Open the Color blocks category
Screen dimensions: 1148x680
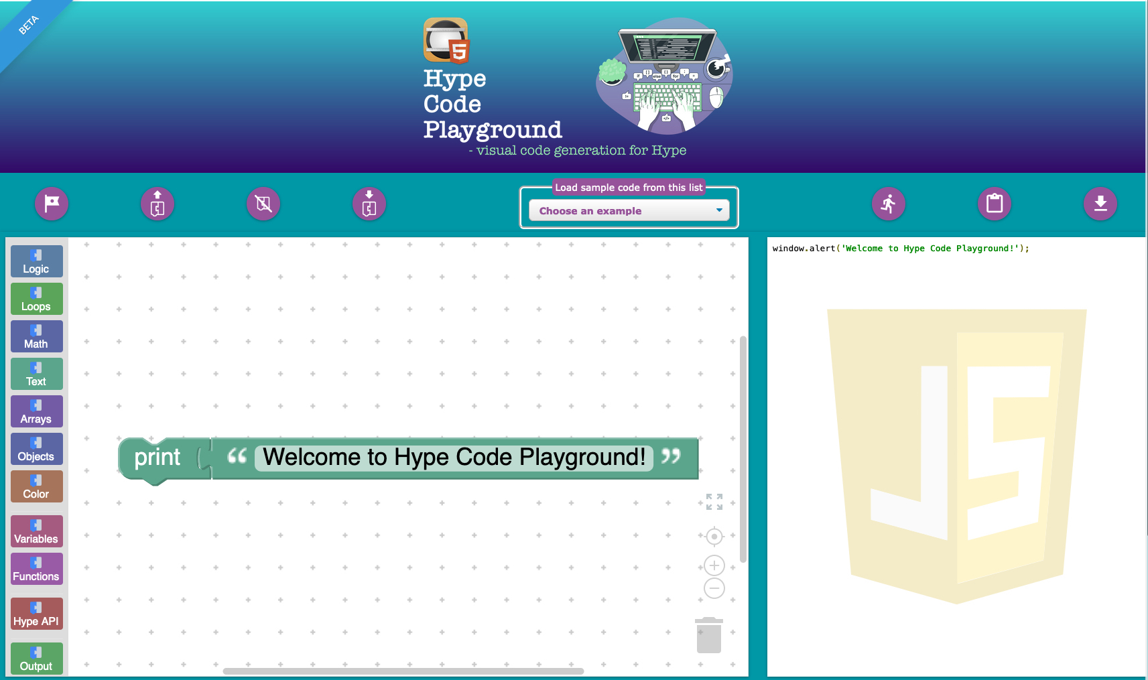(x=36, y=486)
